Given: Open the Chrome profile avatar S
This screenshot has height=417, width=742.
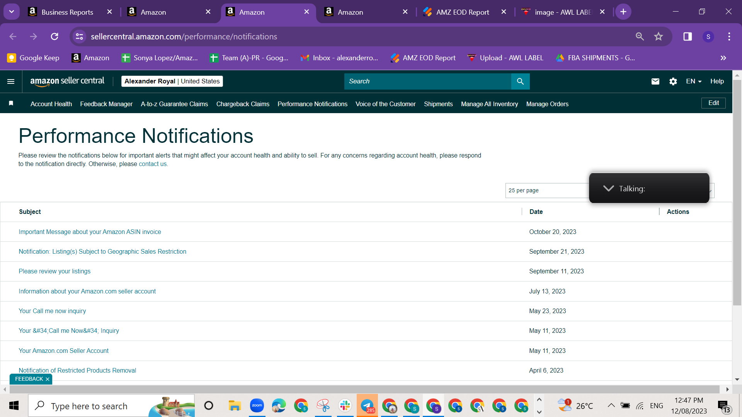Looking at the screenshot, I should (x=708, y=37).
